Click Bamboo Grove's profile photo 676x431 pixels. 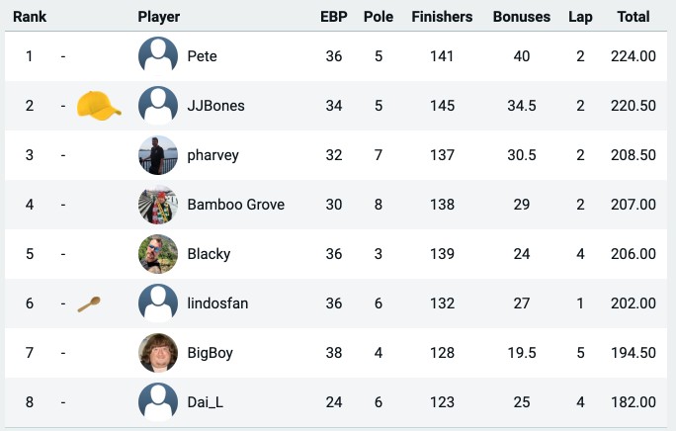[x=158, y=205]
